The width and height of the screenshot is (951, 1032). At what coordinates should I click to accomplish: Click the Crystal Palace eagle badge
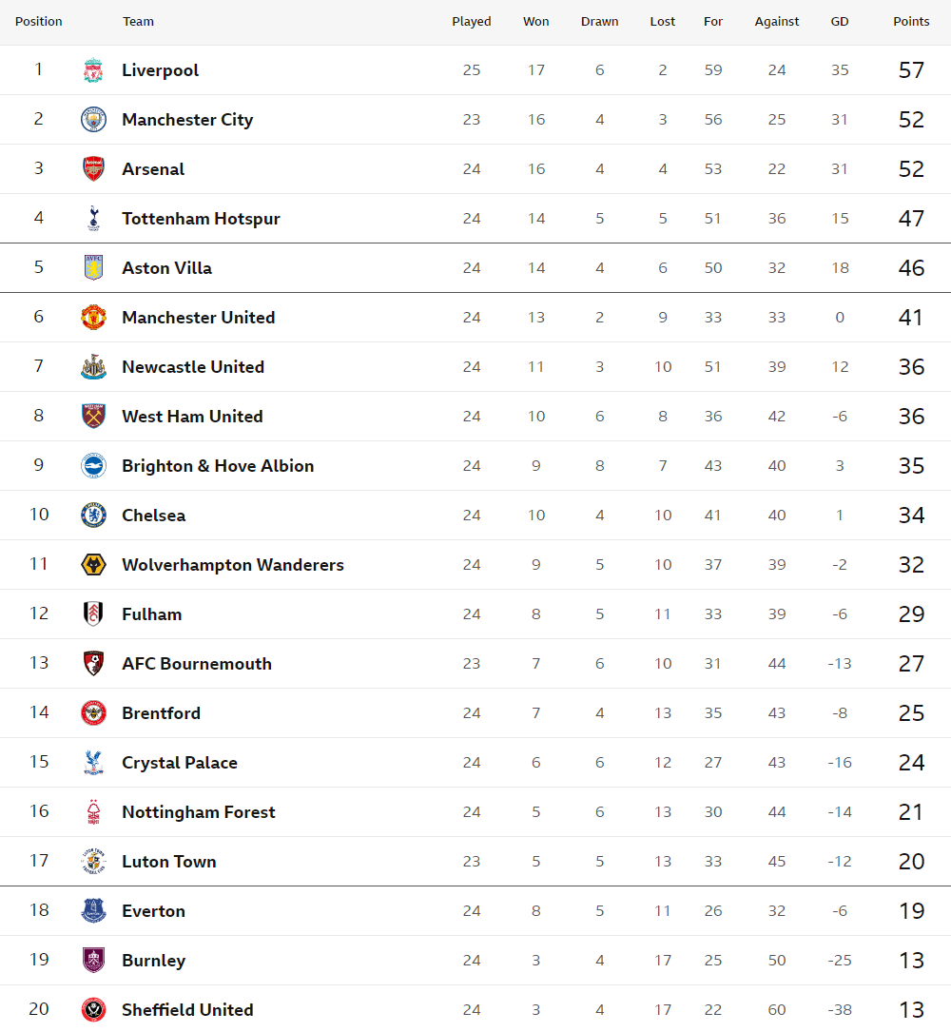point(93,762)
